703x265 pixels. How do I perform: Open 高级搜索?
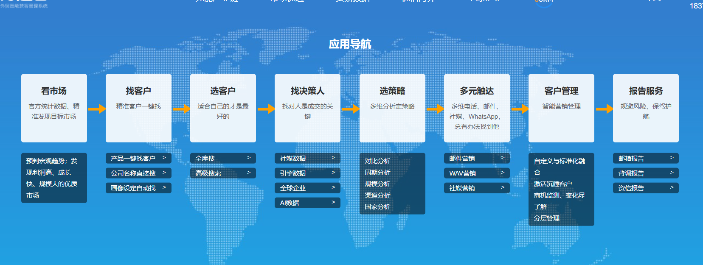[x=208, y=173]
